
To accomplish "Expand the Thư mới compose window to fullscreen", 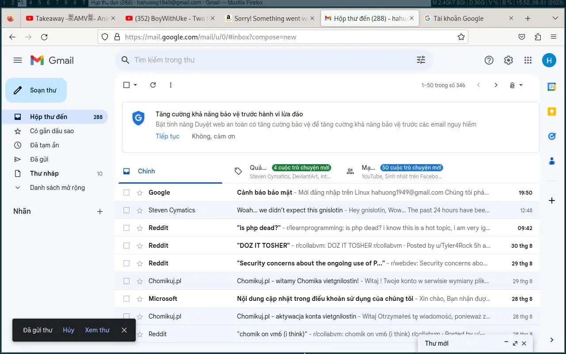I will (x=515, y=343).
